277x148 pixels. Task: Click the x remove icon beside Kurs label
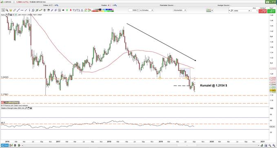13,15
